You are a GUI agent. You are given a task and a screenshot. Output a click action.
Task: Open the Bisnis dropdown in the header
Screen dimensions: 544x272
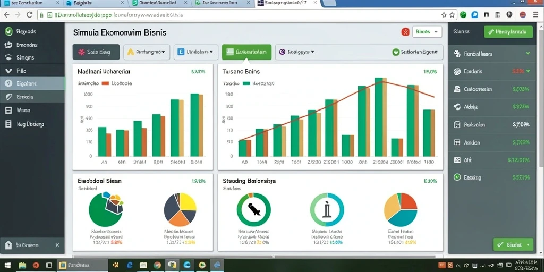click(427, 32)
